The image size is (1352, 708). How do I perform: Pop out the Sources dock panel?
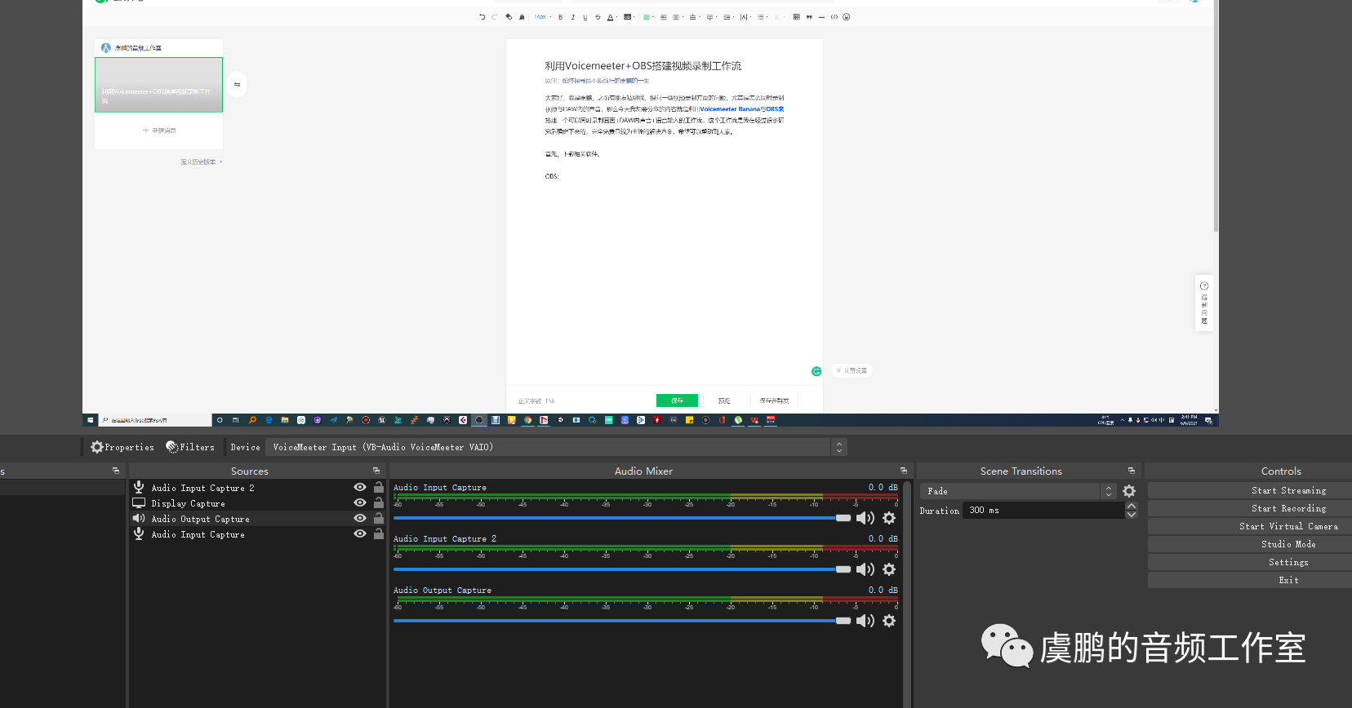pyautogui.click(x=376, y=471)
